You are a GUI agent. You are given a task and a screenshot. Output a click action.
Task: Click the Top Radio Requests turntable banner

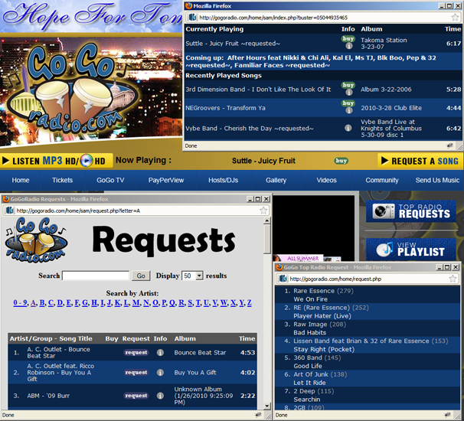pos(410,211)
